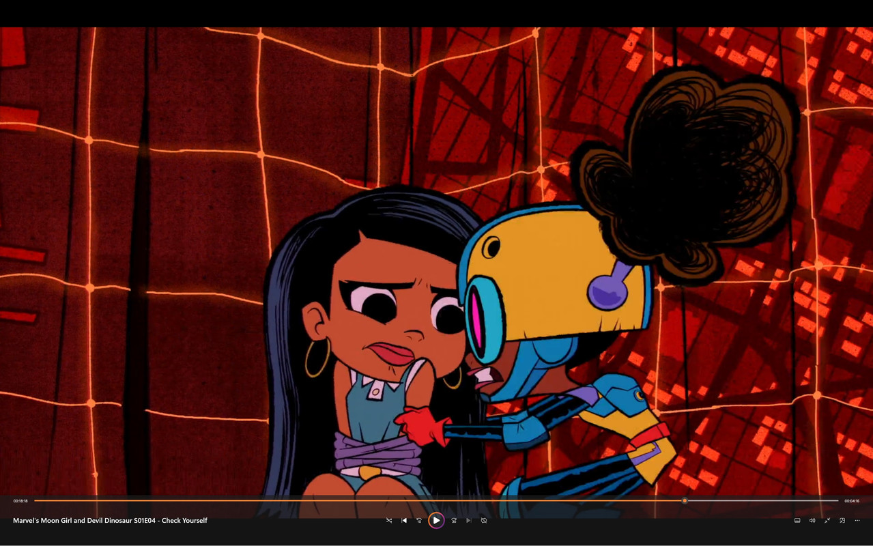Skip back 10 seconds
Viewport: 873px width, 546px height.
point(419,521)
